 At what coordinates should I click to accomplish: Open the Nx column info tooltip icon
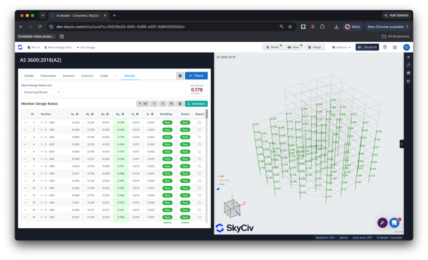(x=77, y=114)
